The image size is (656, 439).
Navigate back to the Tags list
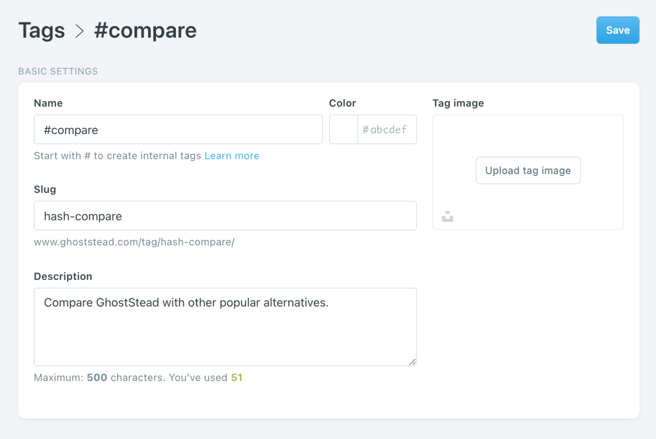pos(41,30)
